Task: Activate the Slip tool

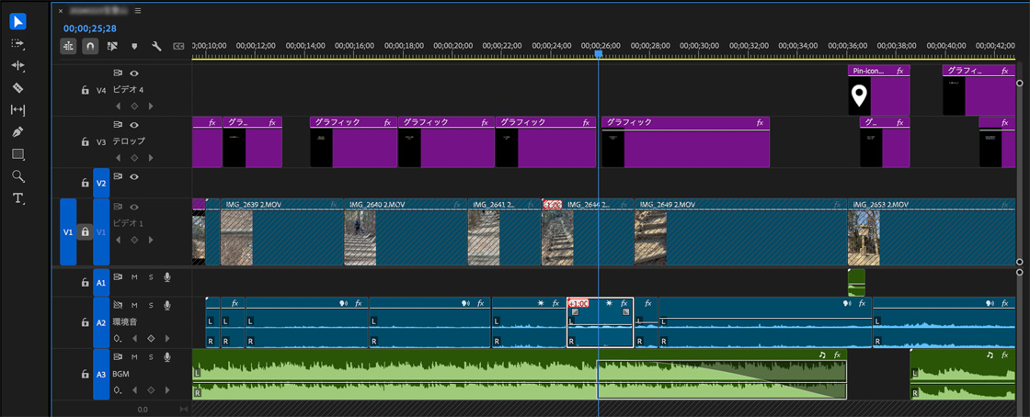Action: (17, 110)
